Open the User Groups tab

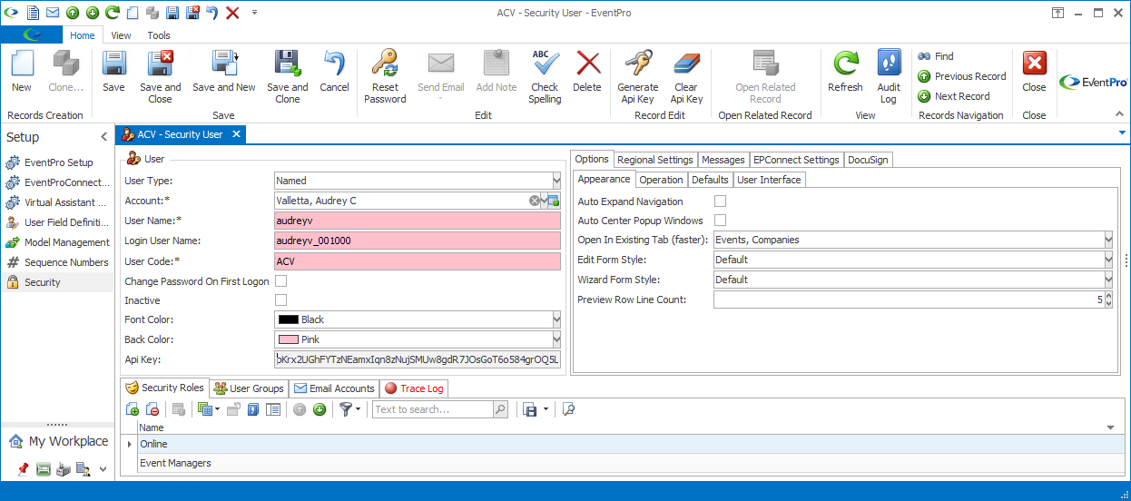(x=249, y=388)
